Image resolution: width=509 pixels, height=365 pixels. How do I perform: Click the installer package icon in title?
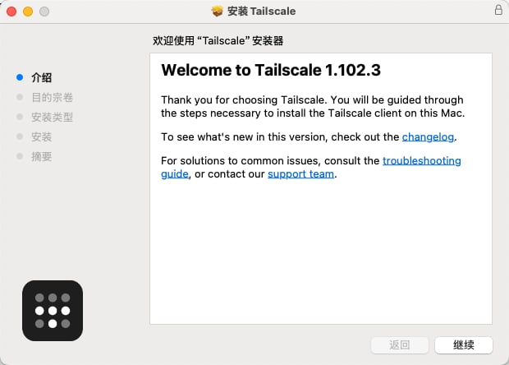tap(218, 11)
